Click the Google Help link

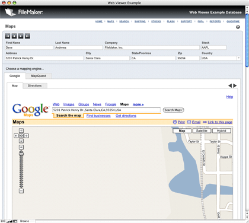pos(229,97)
